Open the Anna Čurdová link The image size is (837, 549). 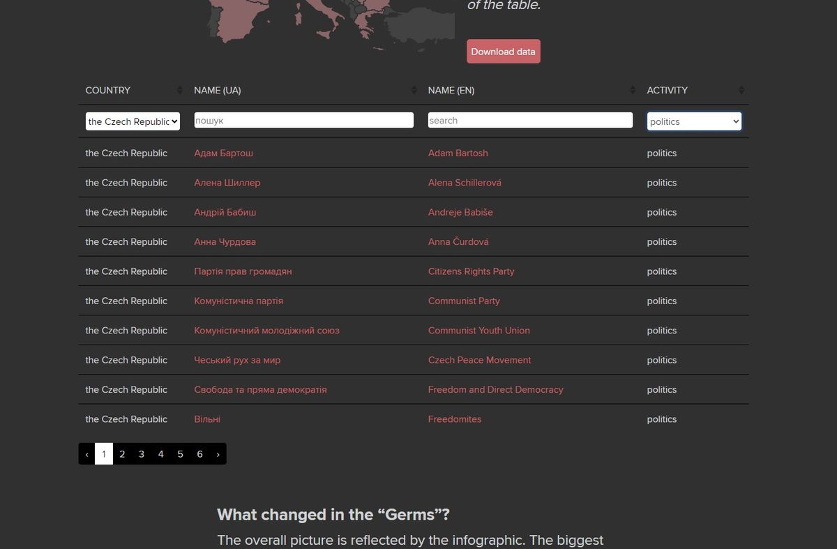click(458, 242)
